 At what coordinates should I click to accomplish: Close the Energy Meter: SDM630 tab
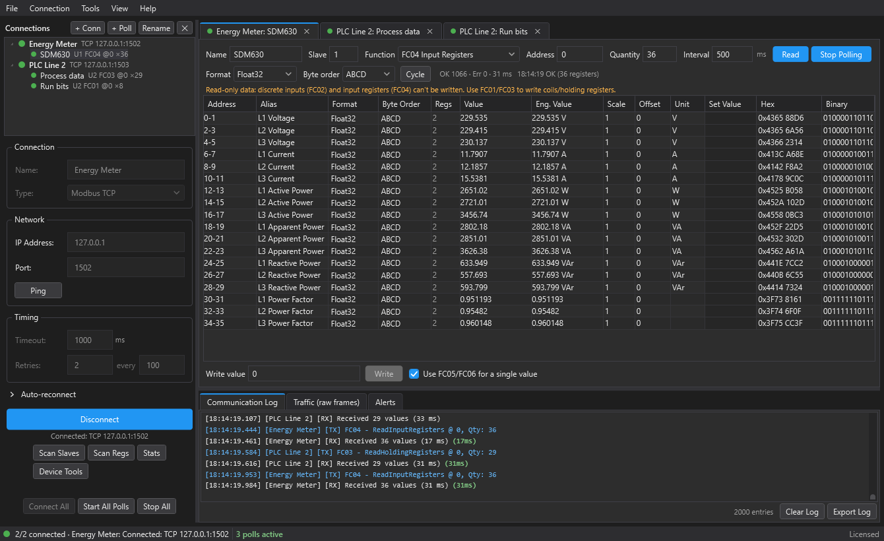pos(307,32)
